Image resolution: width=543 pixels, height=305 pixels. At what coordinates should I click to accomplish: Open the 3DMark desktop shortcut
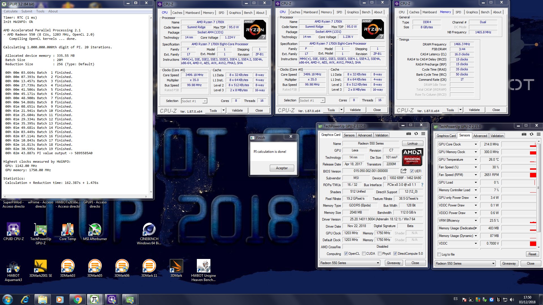point(176,268)
